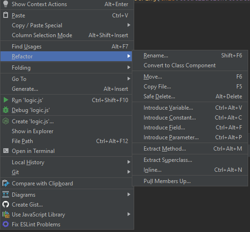
Task: Click the green Debug bug icon
Action: 6,110
